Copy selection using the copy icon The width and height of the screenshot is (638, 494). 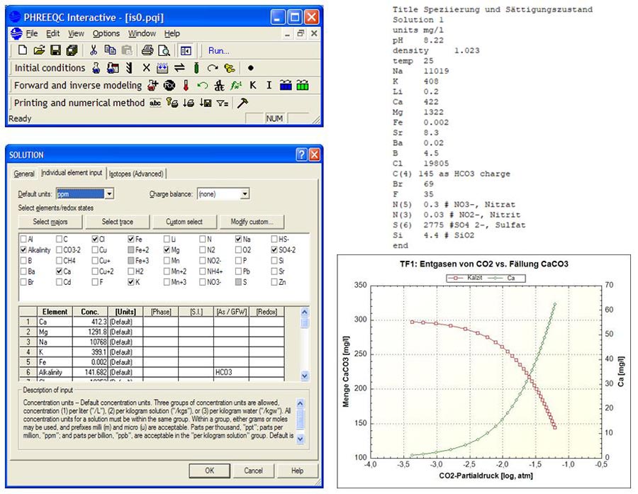click(x=110, y=50)
